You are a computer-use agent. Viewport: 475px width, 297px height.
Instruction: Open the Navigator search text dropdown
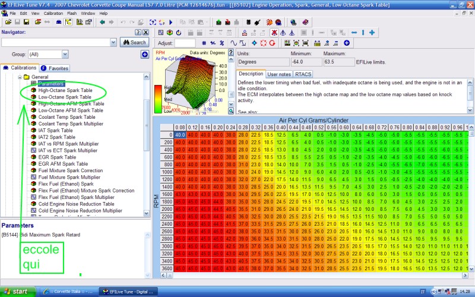113,42
